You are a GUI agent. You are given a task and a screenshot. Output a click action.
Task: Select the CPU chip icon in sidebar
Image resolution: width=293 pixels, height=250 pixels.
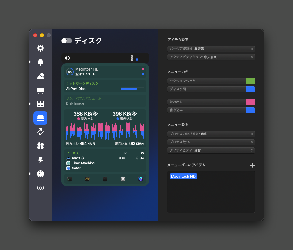tap(40, 90)
